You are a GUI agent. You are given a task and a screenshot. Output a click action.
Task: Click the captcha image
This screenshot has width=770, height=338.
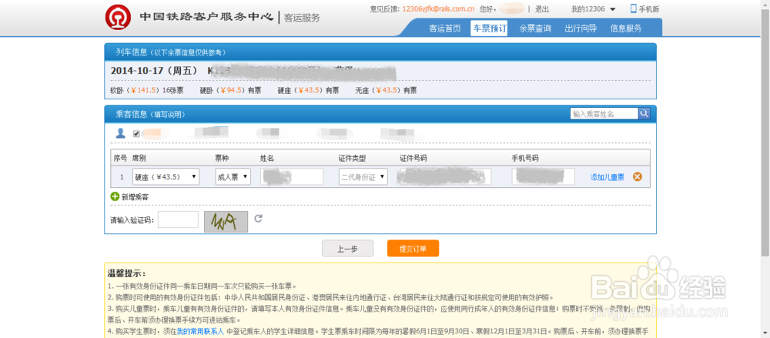226,222
